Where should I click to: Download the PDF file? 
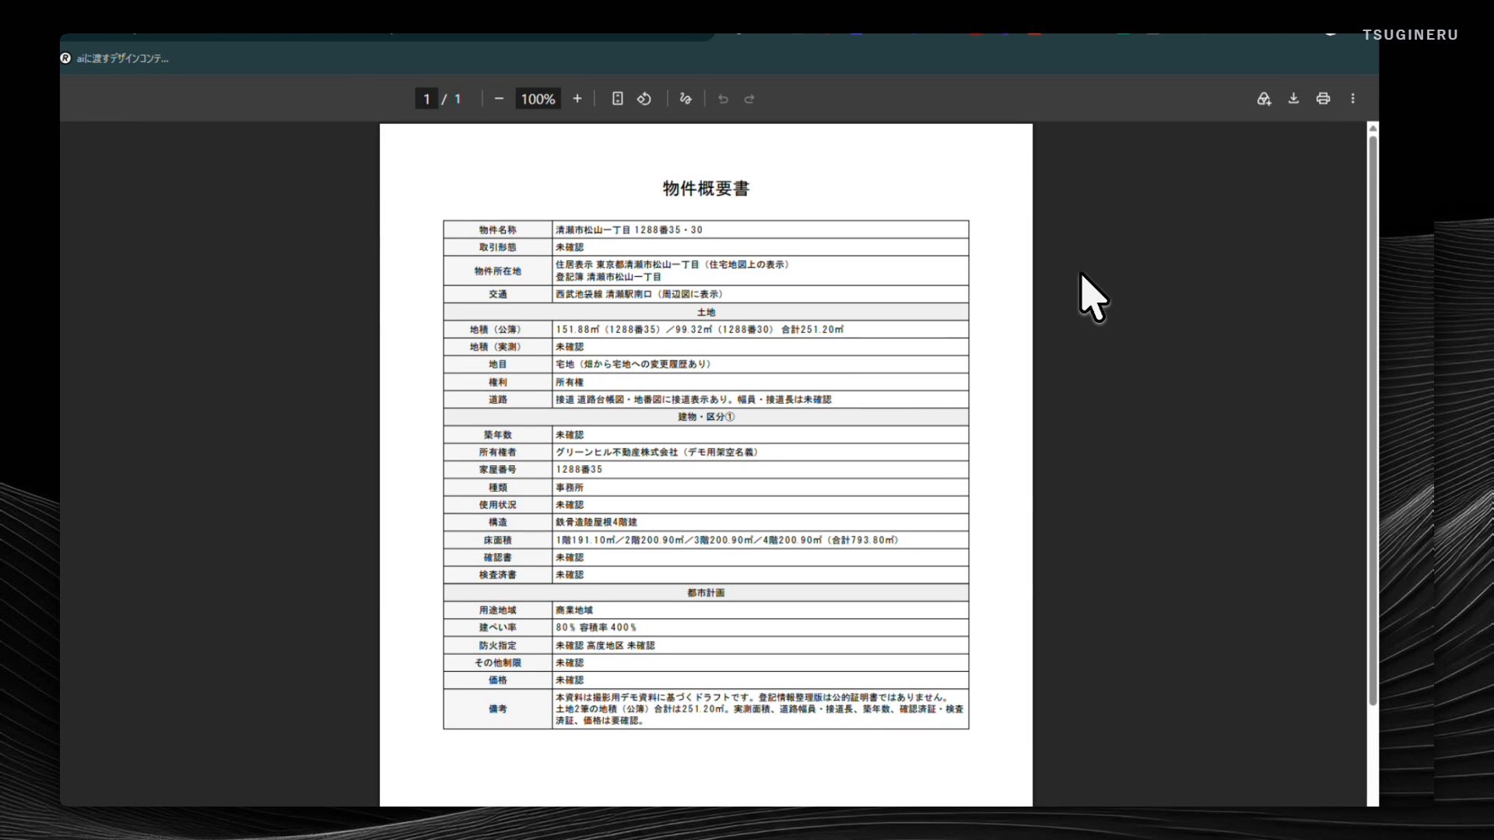pos(1293,99)
